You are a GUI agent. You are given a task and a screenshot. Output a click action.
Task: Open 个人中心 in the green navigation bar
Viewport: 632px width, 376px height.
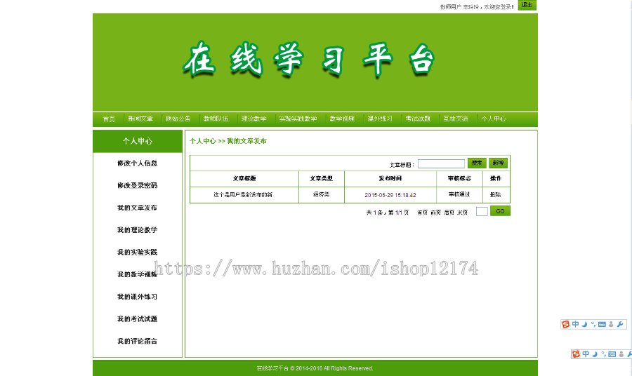point(494,119)
